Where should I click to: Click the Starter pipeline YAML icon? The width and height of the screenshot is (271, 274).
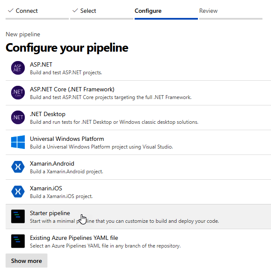18,216
